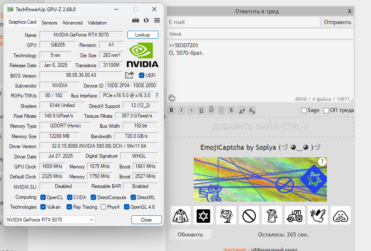Toggle the DirectML checkbox
The image size is (371, 251).
[133, 197]
